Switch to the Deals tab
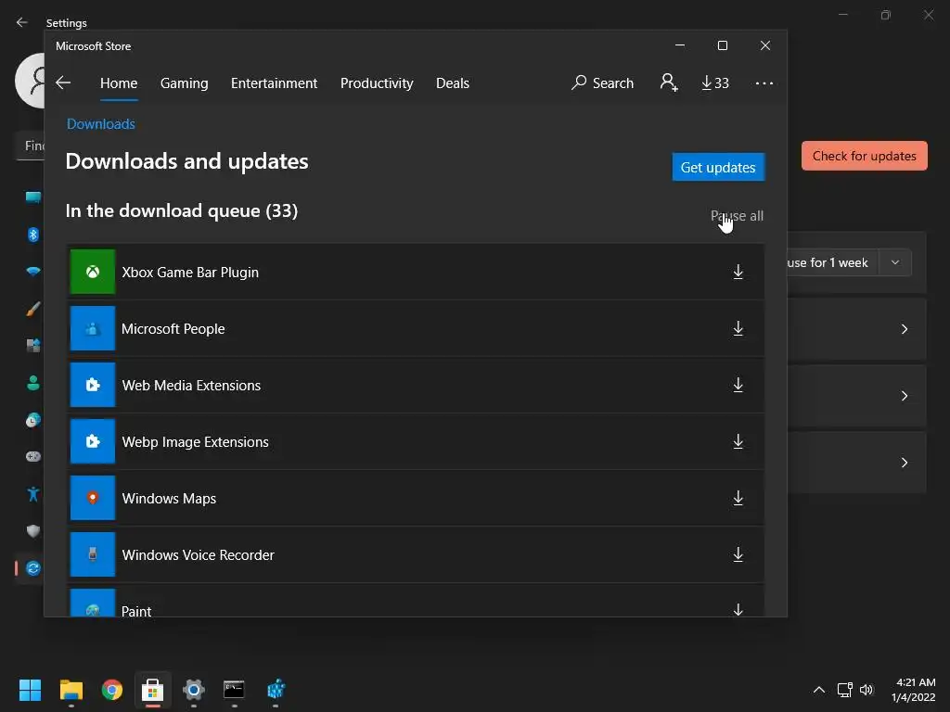Image resolution: width=950 pixels, height=712 pixels. click(453, 83)
